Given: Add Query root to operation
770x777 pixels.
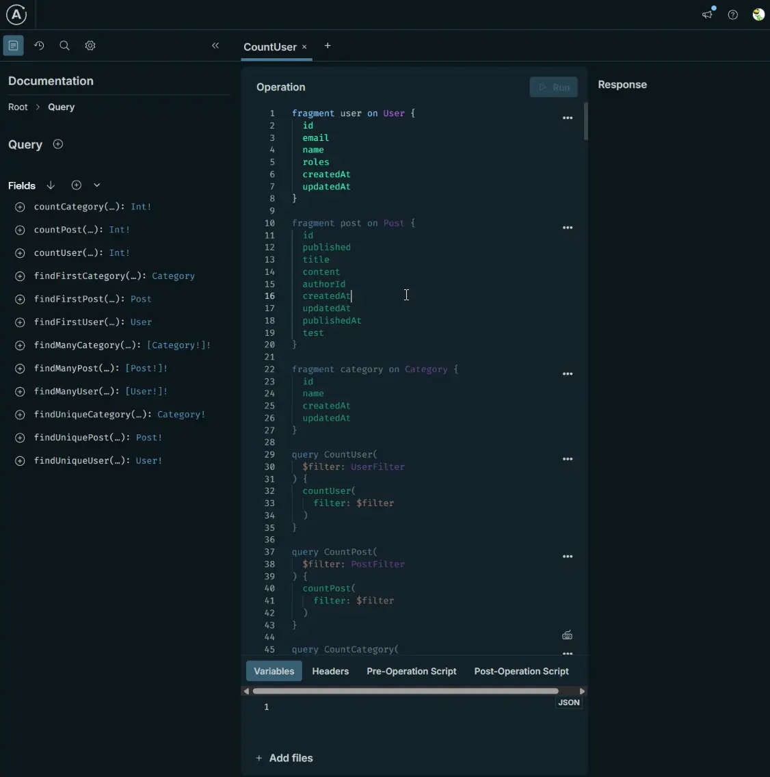Looking at the screenshot, I should [58, 144].
